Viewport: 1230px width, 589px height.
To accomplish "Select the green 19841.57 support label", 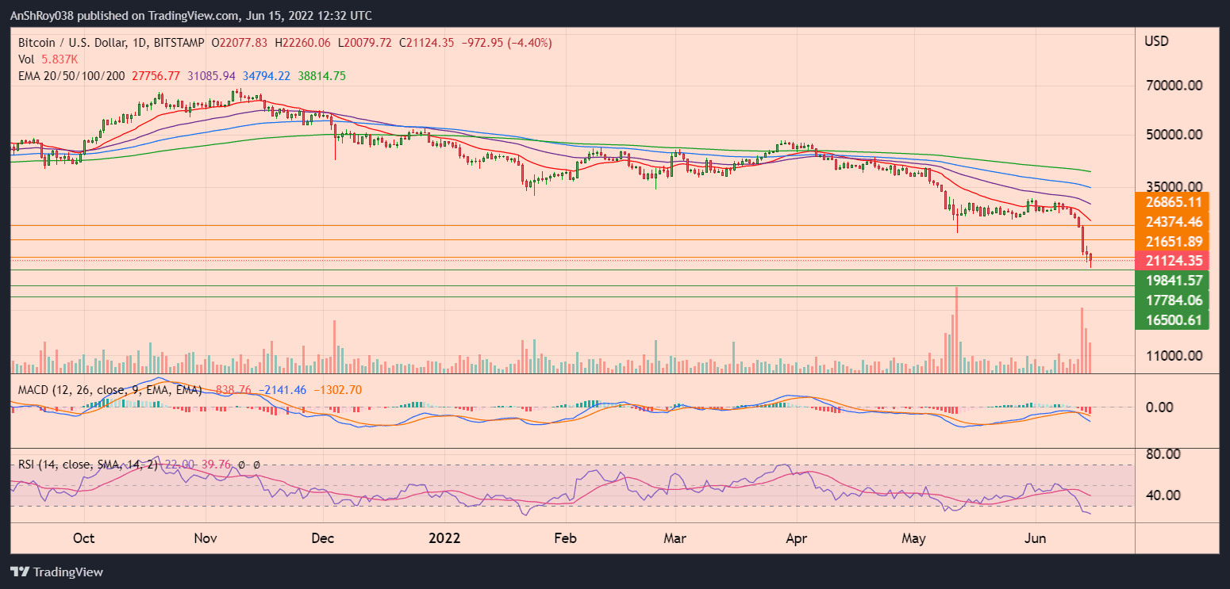I will pyautogui.click(x=1173, y=281).
